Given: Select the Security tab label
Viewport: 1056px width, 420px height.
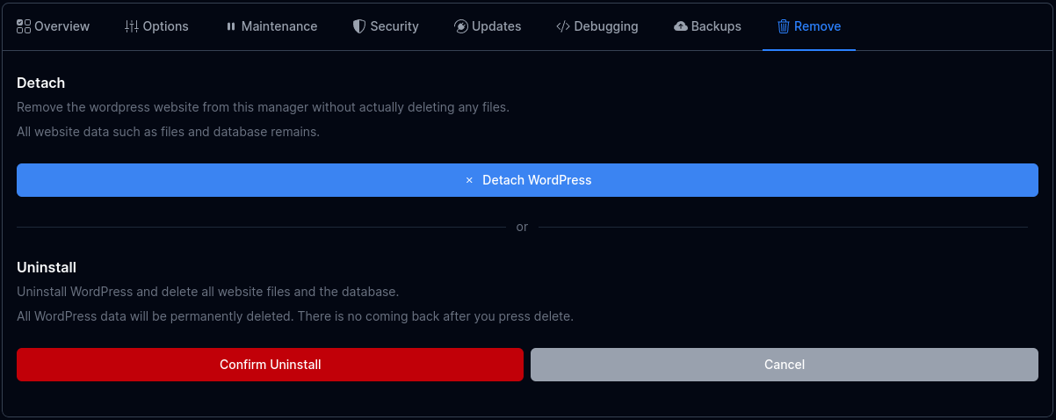Looking at the screenshot, I should pyautogui.click(x=394, y=26).
